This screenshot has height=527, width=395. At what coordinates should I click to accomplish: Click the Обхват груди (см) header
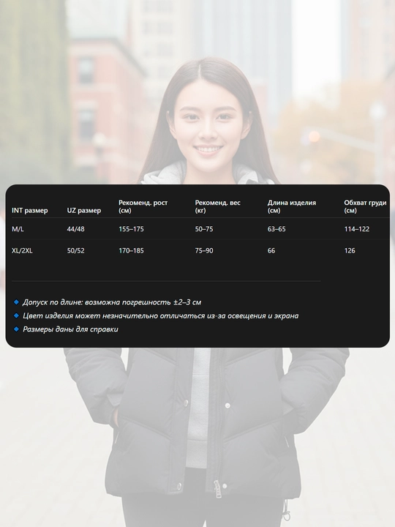(365, 206)
